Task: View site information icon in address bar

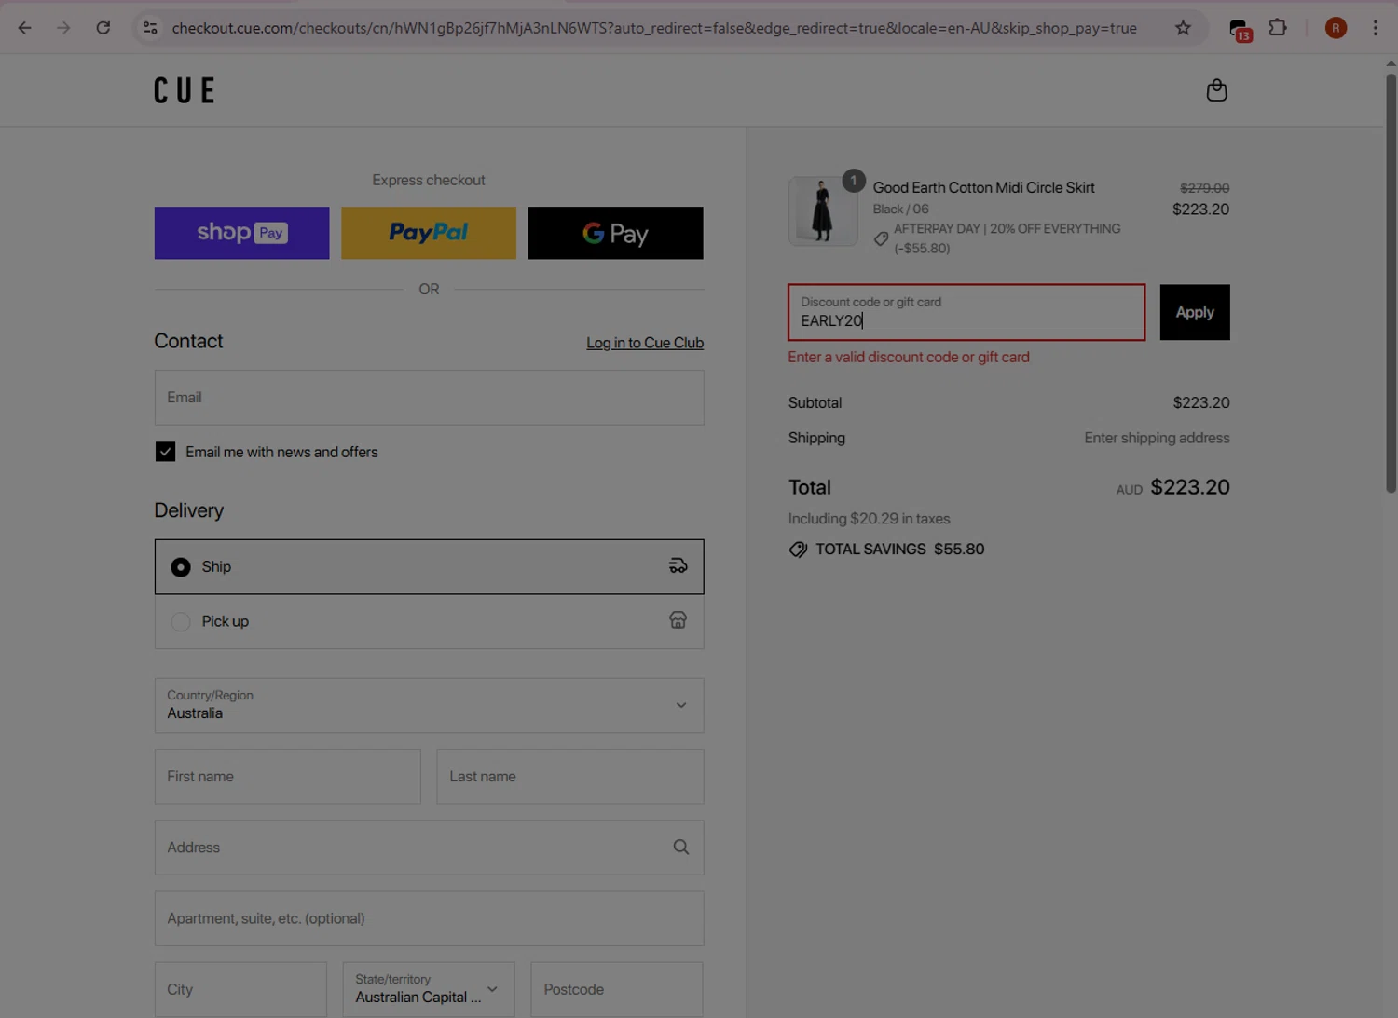Action: [150, 28]
